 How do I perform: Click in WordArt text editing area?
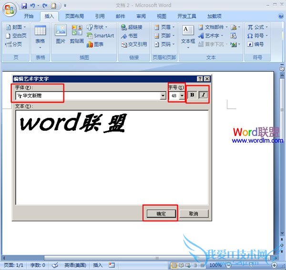[x=112, y=157]
